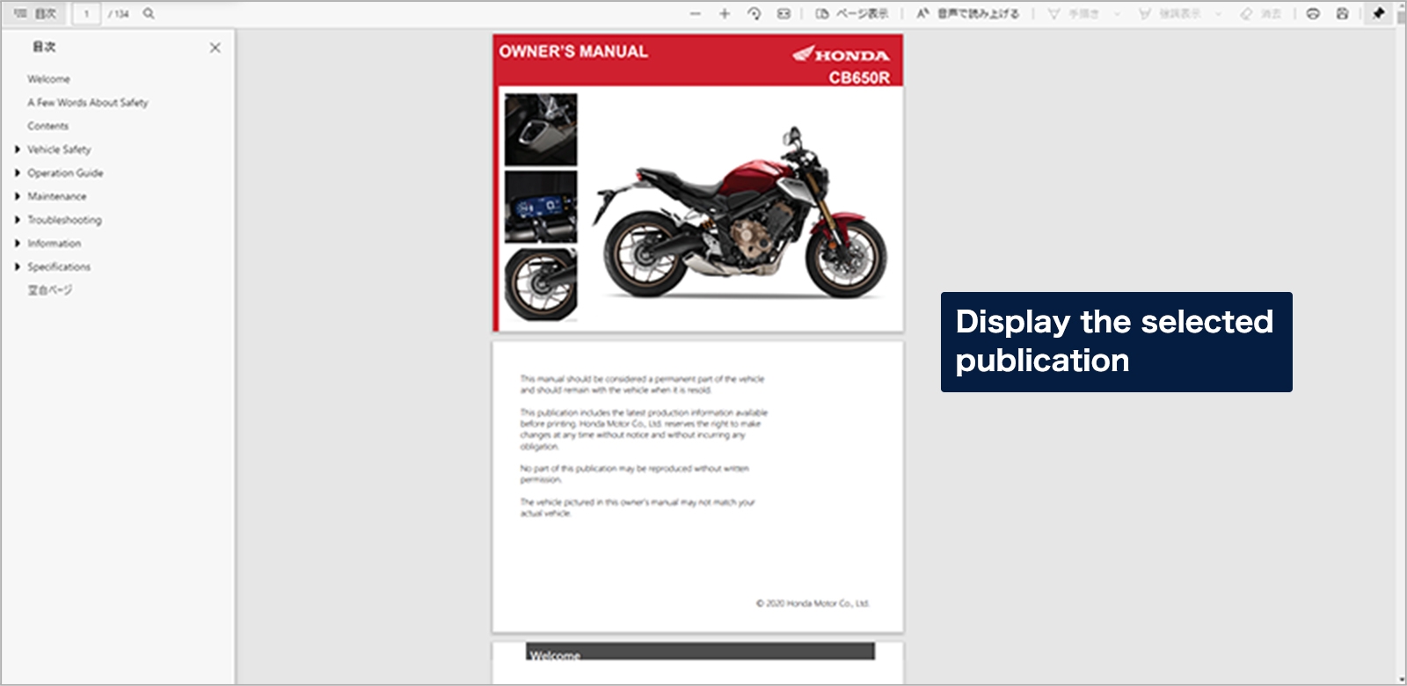
Task: Click the page number input field
Action: [87, 14]
